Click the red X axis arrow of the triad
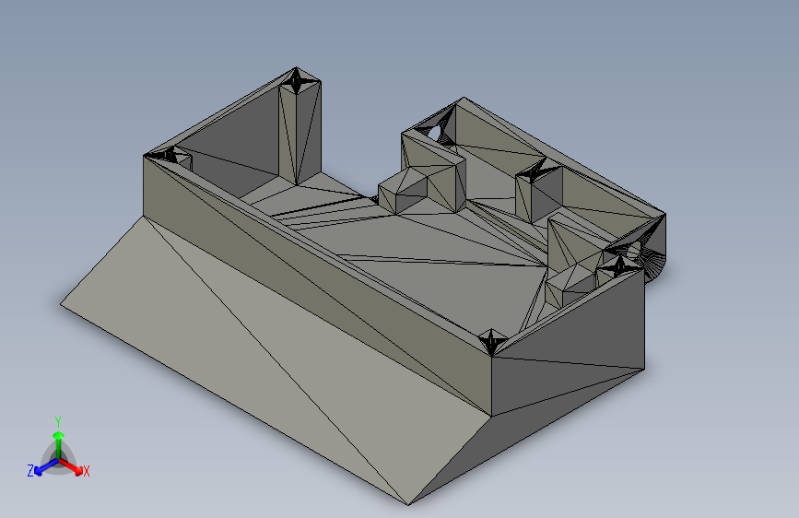The width and height of the screenshot is (799, 518). [72, 466]
